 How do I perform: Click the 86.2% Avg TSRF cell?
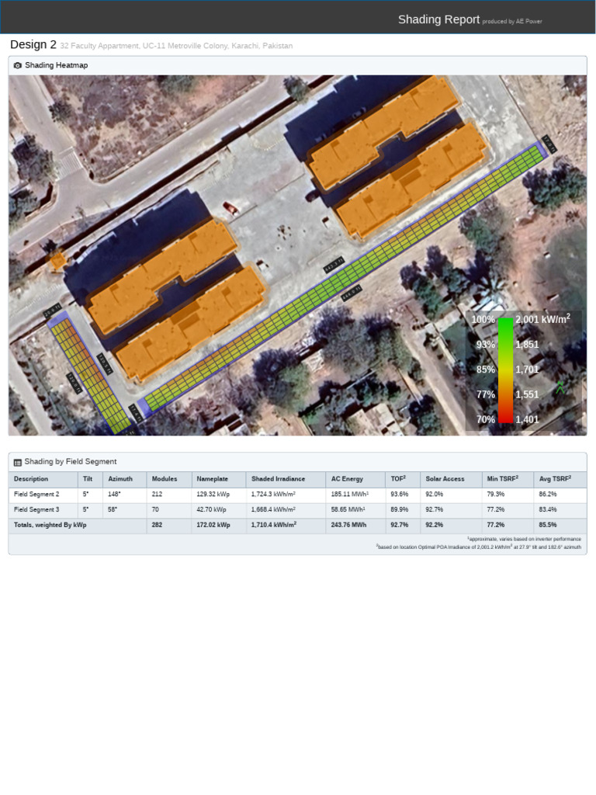[548, 495]
